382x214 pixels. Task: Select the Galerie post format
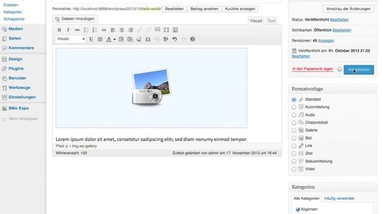tap(294, 131)
